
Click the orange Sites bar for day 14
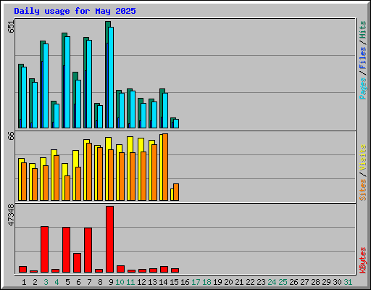click(x=165, y=167)
